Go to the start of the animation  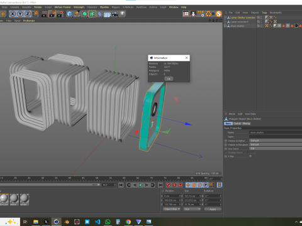tap(121, 185)
